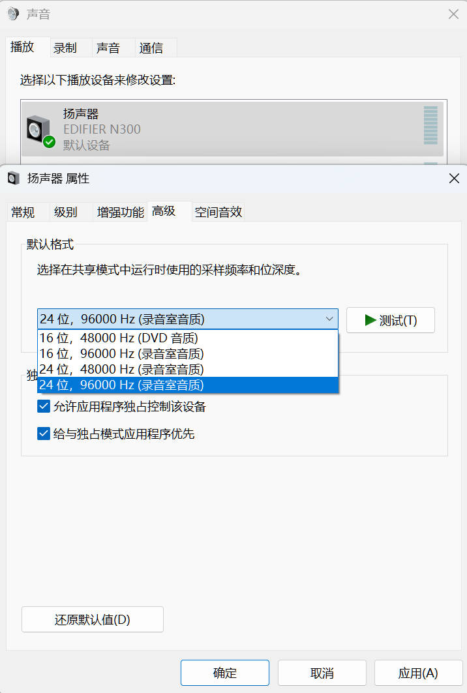Viewport: 467px width, 693px height.
Task: Click the 默认设备 status text
Action: click(x=86, y=145)
